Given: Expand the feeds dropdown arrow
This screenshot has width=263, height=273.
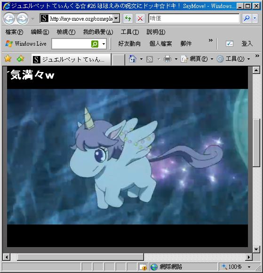Looking at the screenshot, I should [159, 59].
